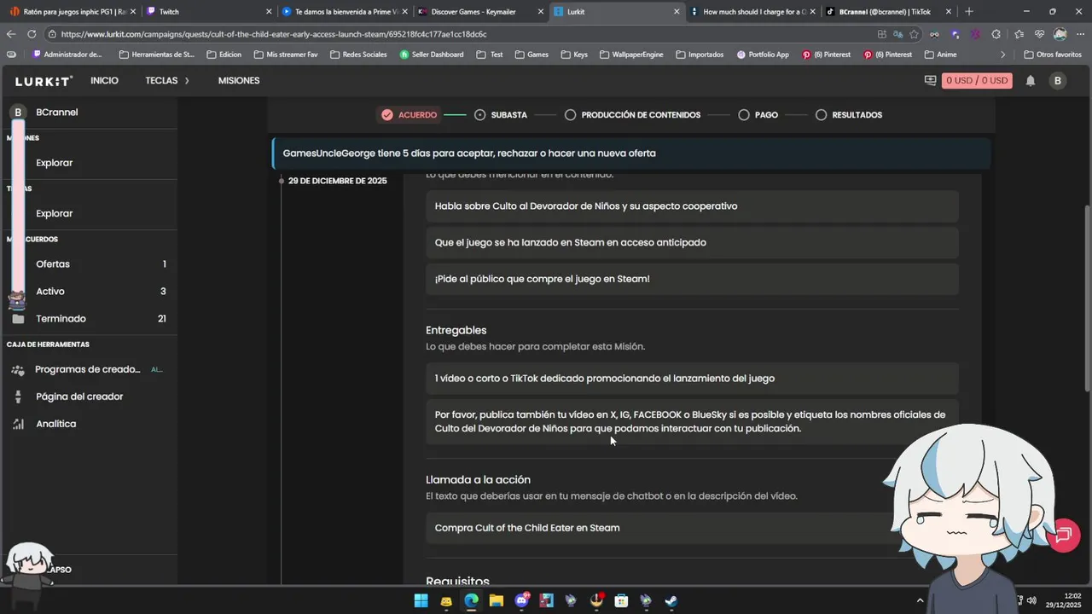
Task: Open the Otros favoritos folder
Action: [x=1052, y=55]
